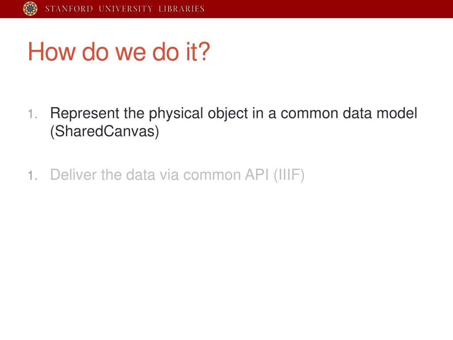Click the first list number before 'Represent'
Image resolution: width=453 pixels, height=340 pixels.
pos(33,114)
